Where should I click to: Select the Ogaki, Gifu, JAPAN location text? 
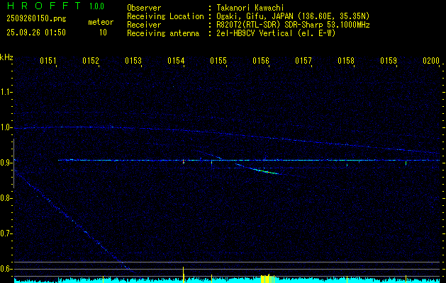coord(292,16)
